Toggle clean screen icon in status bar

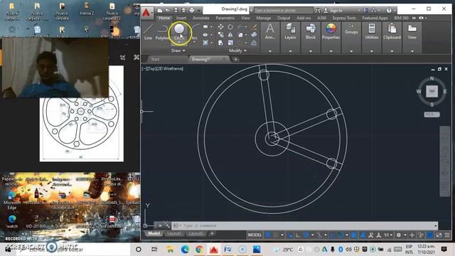tap(439, 235)
